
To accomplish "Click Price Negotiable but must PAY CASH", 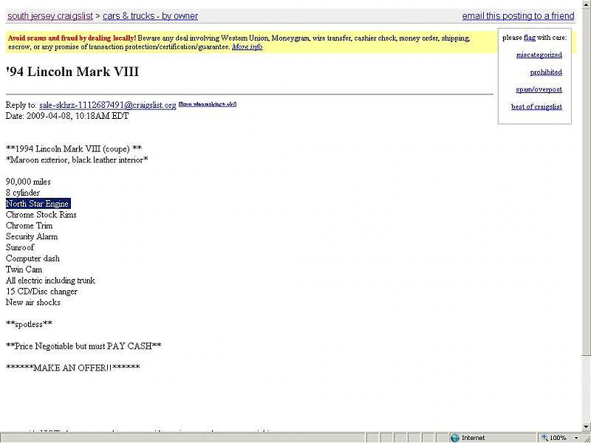I will (83, 346).
